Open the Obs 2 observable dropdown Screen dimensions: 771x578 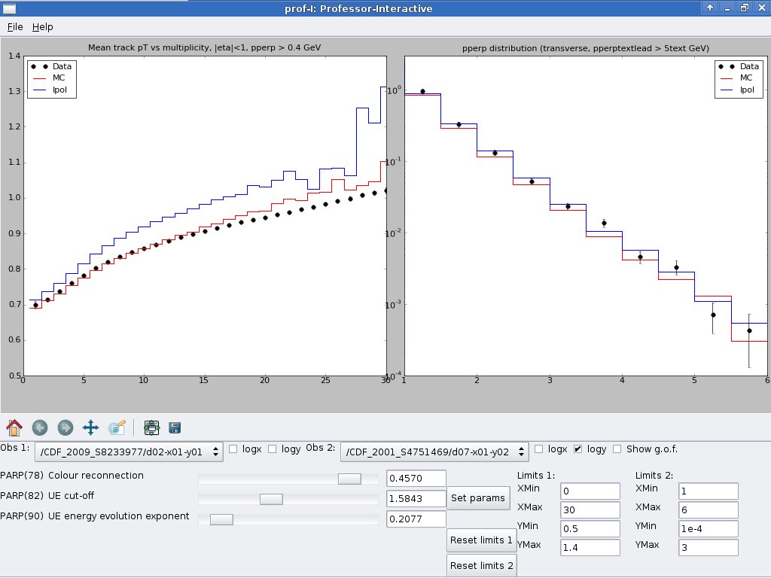[x=434, y=452]
